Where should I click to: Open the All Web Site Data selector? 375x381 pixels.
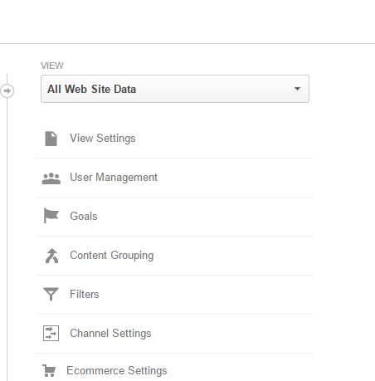click(x=175, y=89)
